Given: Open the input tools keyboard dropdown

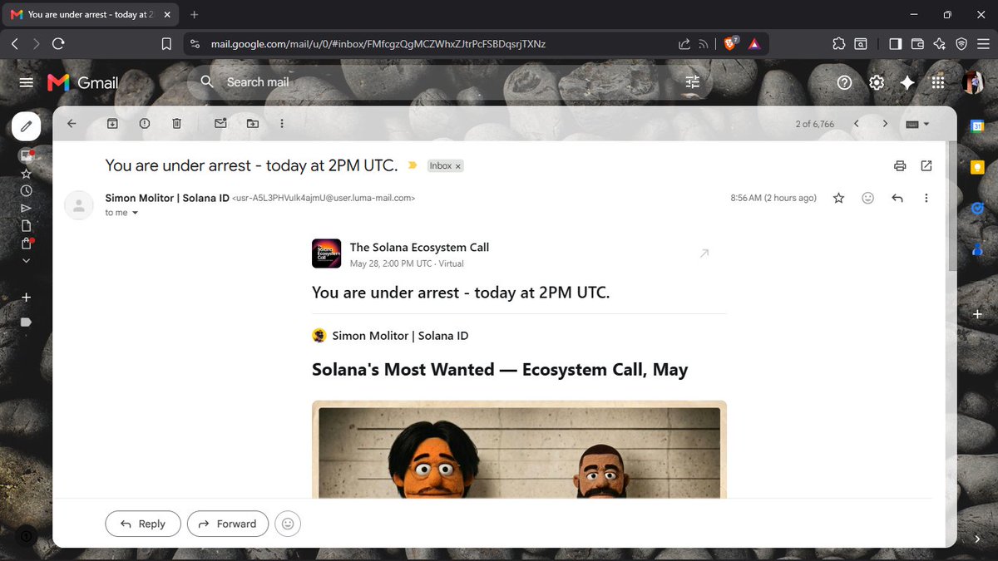Looking at the screenshot, I should click(x=917, y=124).
